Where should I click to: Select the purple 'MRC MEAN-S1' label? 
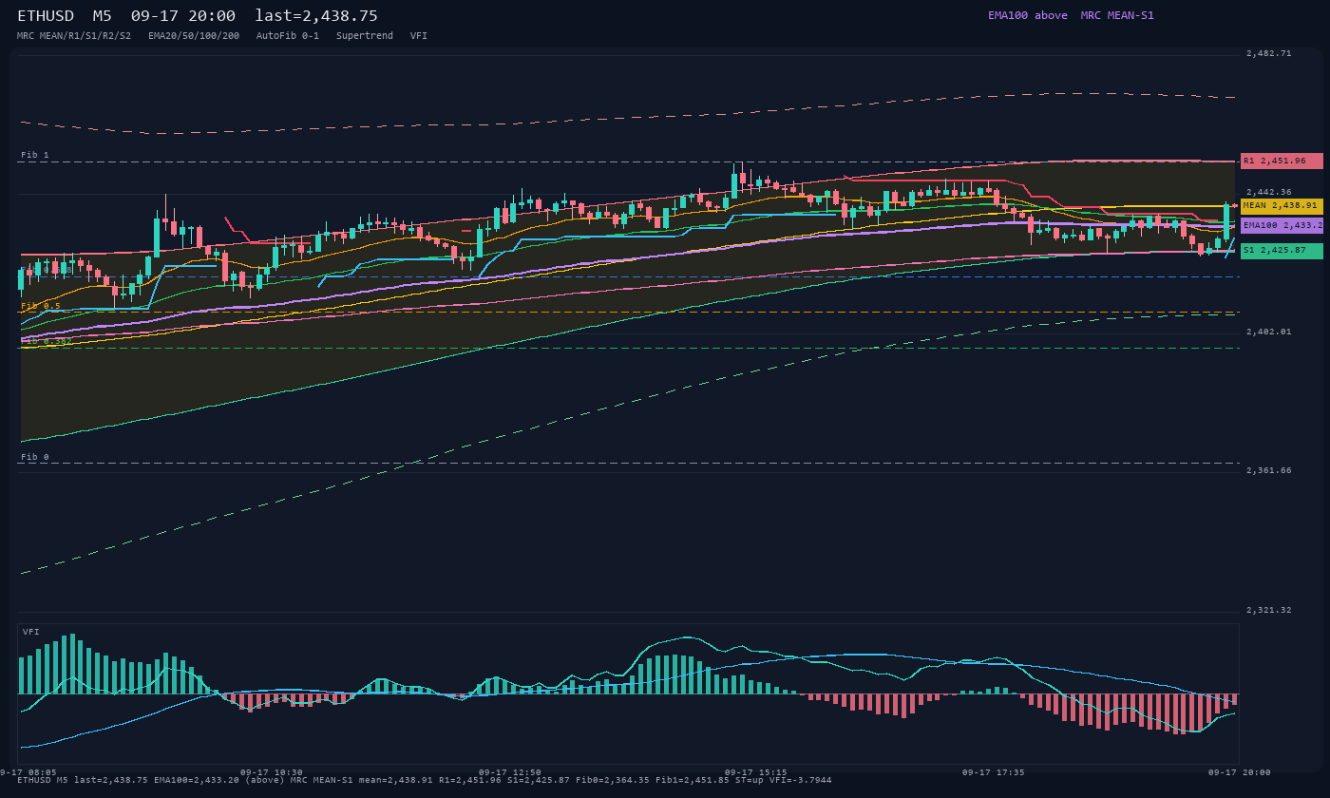pos(1117,15)
